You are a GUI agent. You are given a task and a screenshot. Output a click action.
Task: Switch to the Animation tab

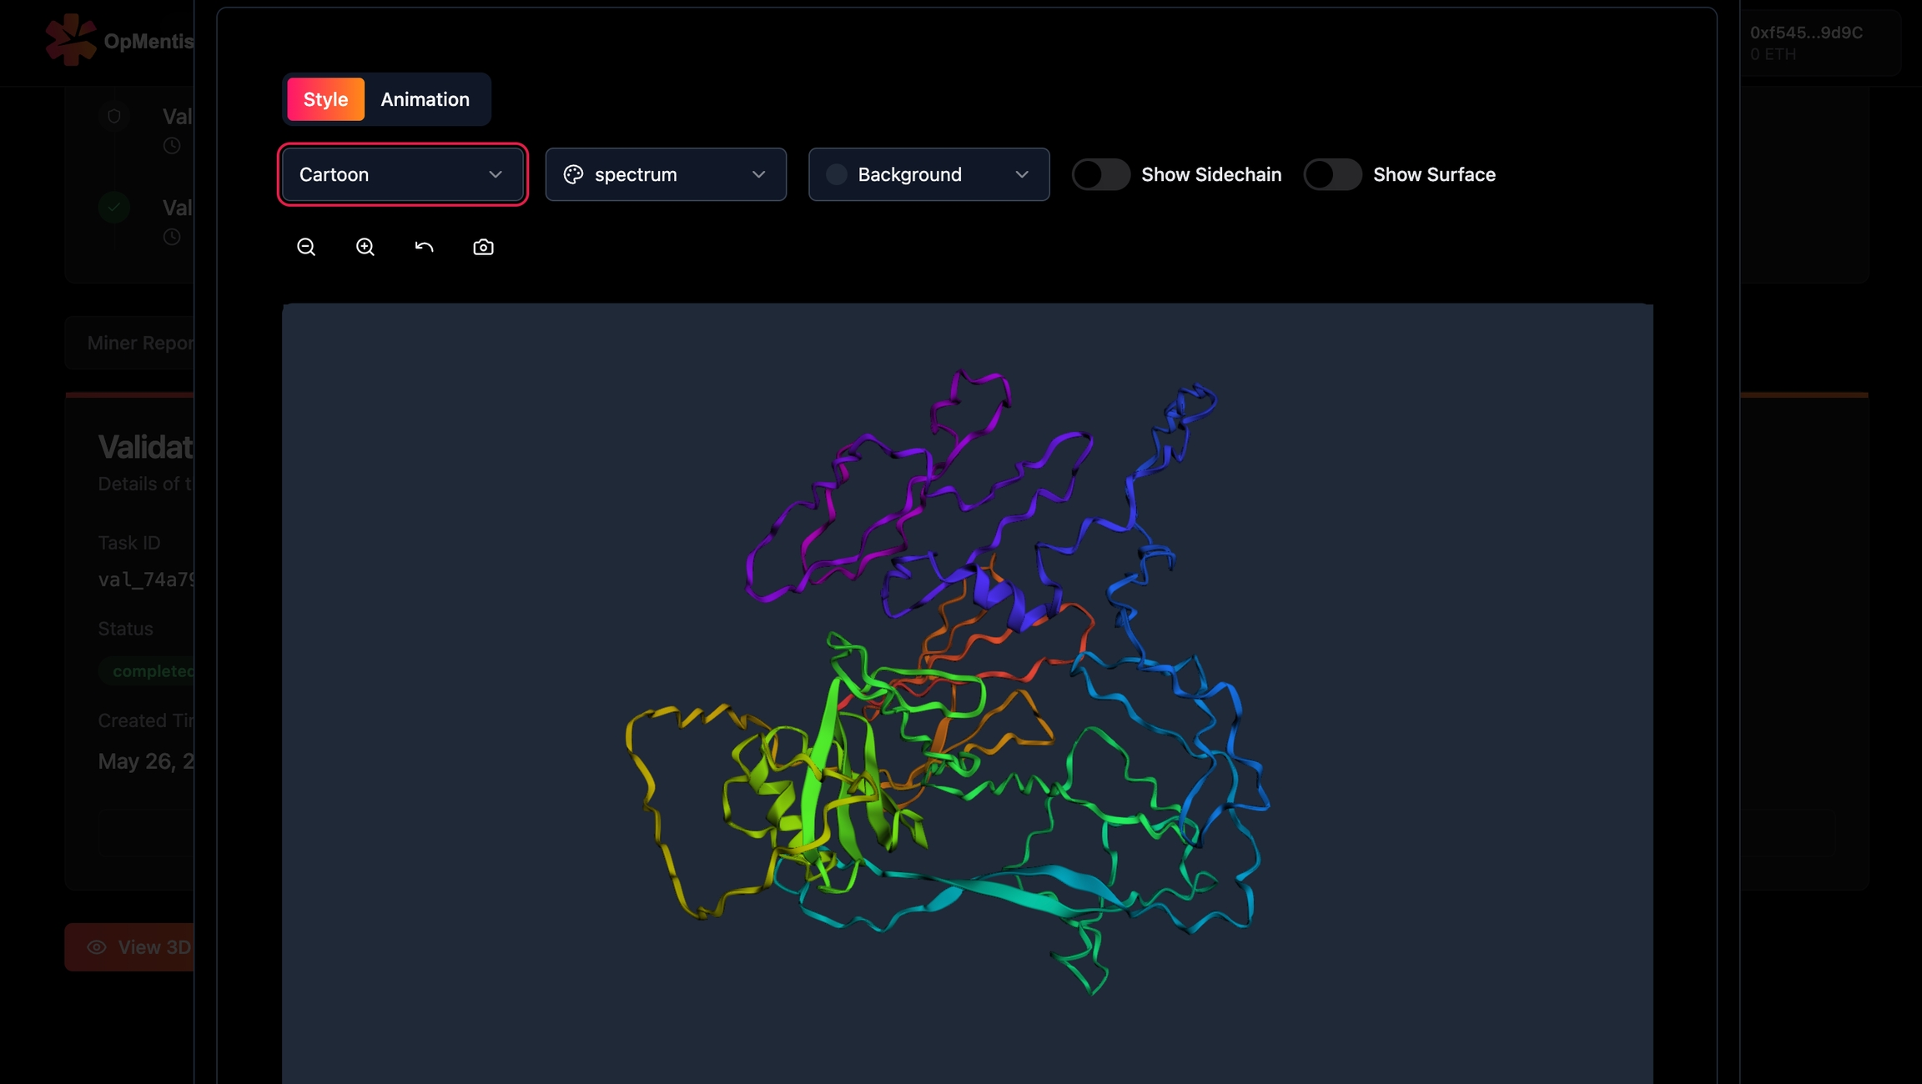pyautogui.click(x=425, y=99)
